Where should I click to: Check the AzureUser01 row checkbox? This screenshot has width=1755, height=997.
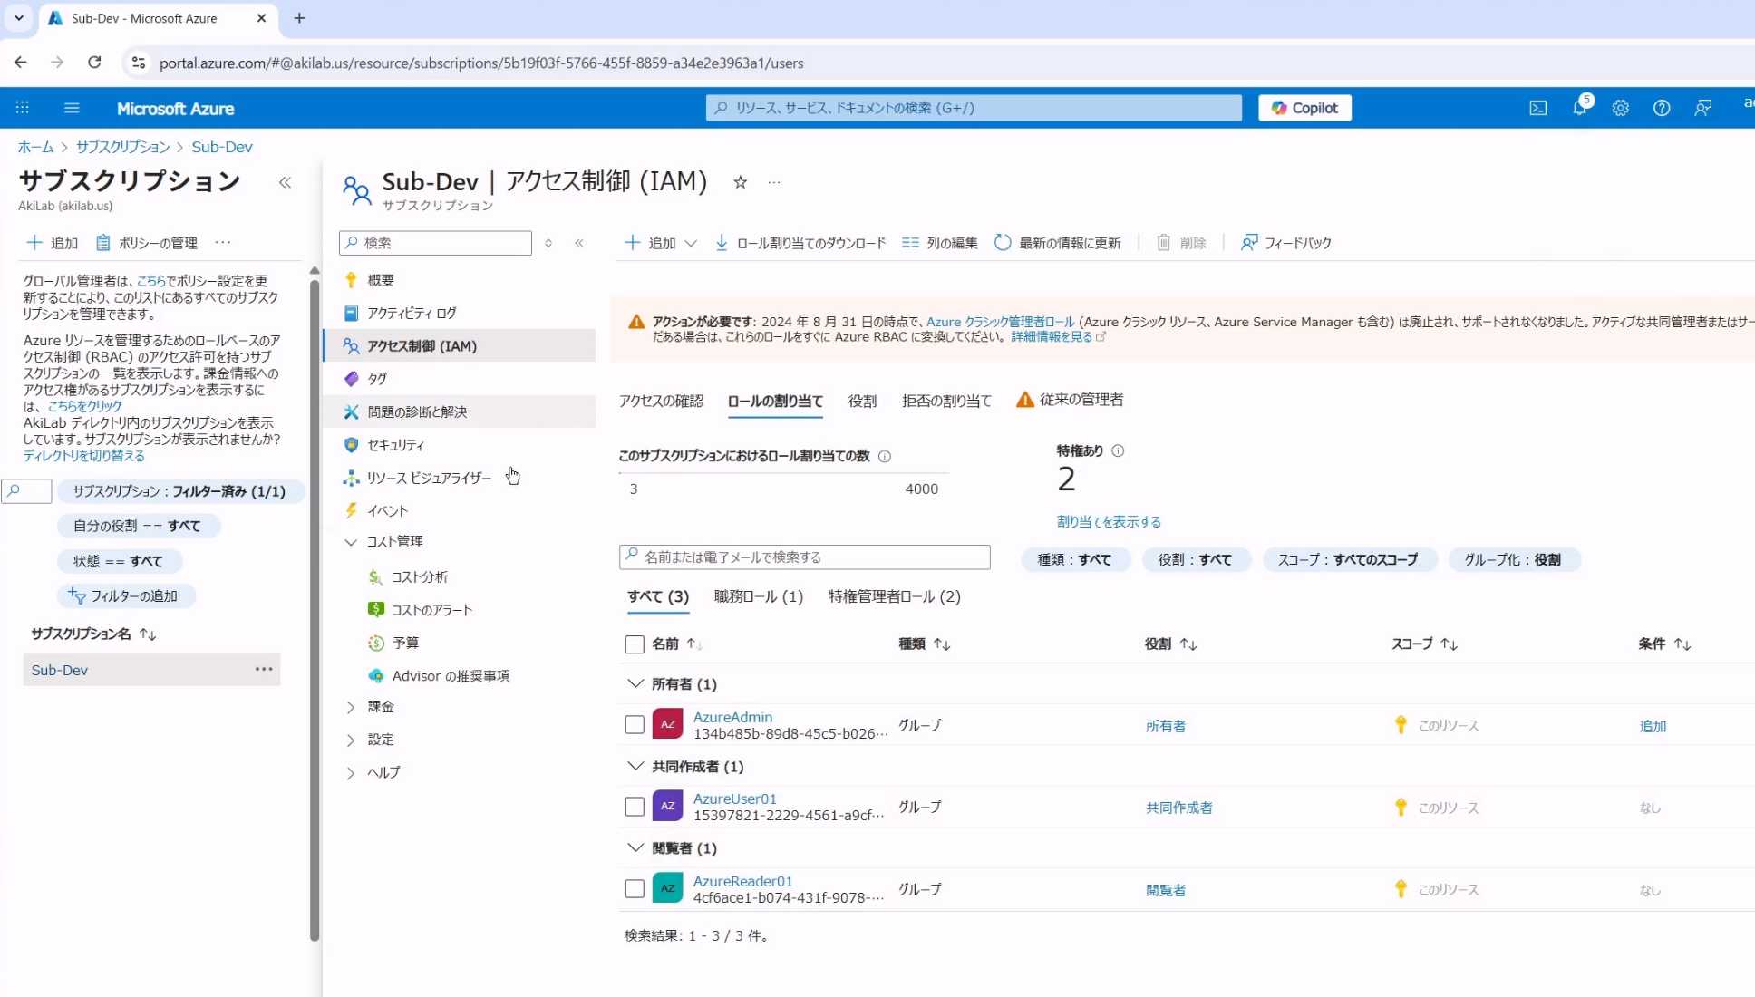coord(635,807)
